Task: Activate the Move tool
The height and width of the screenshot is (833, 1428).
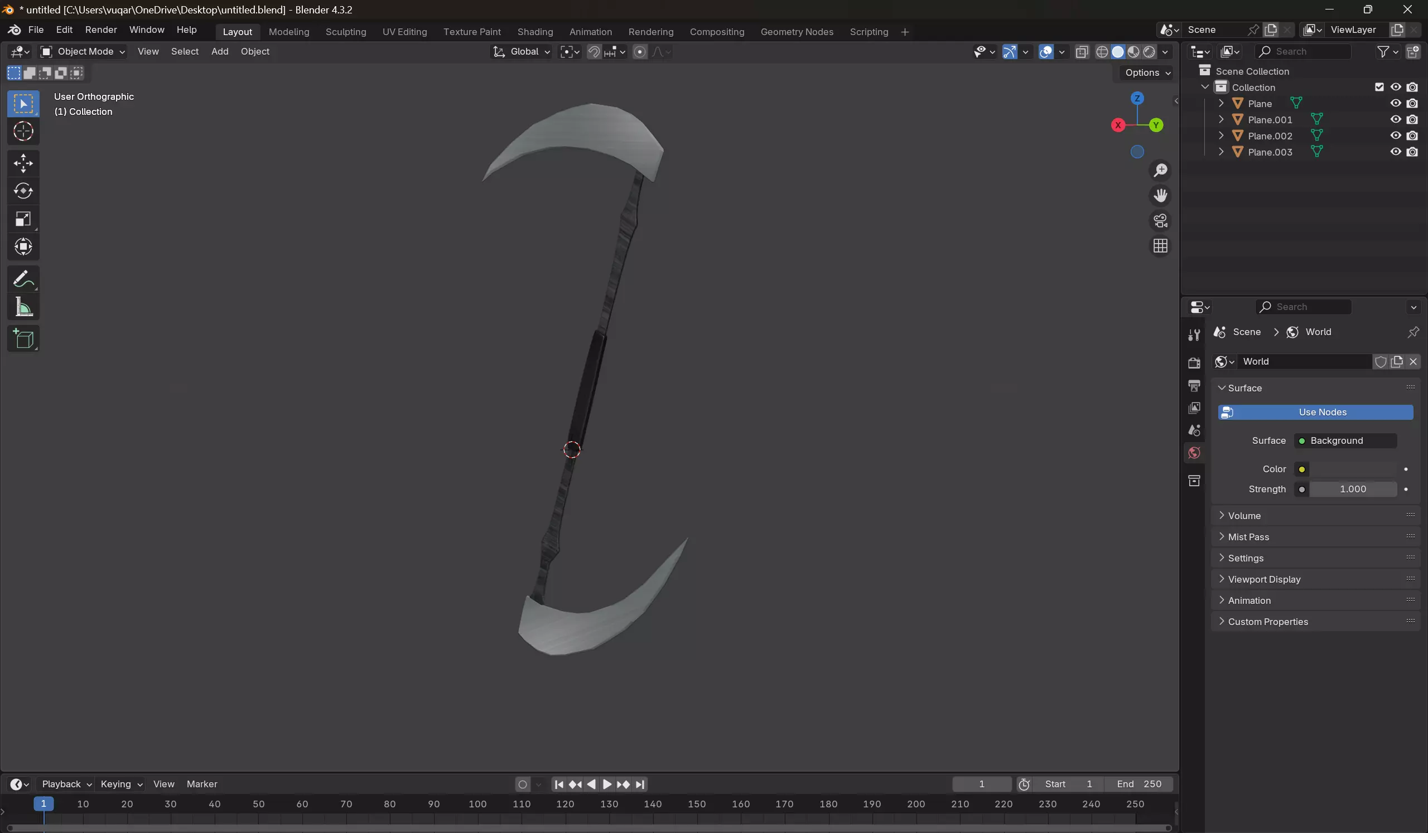Action: (x=23, y=164)
